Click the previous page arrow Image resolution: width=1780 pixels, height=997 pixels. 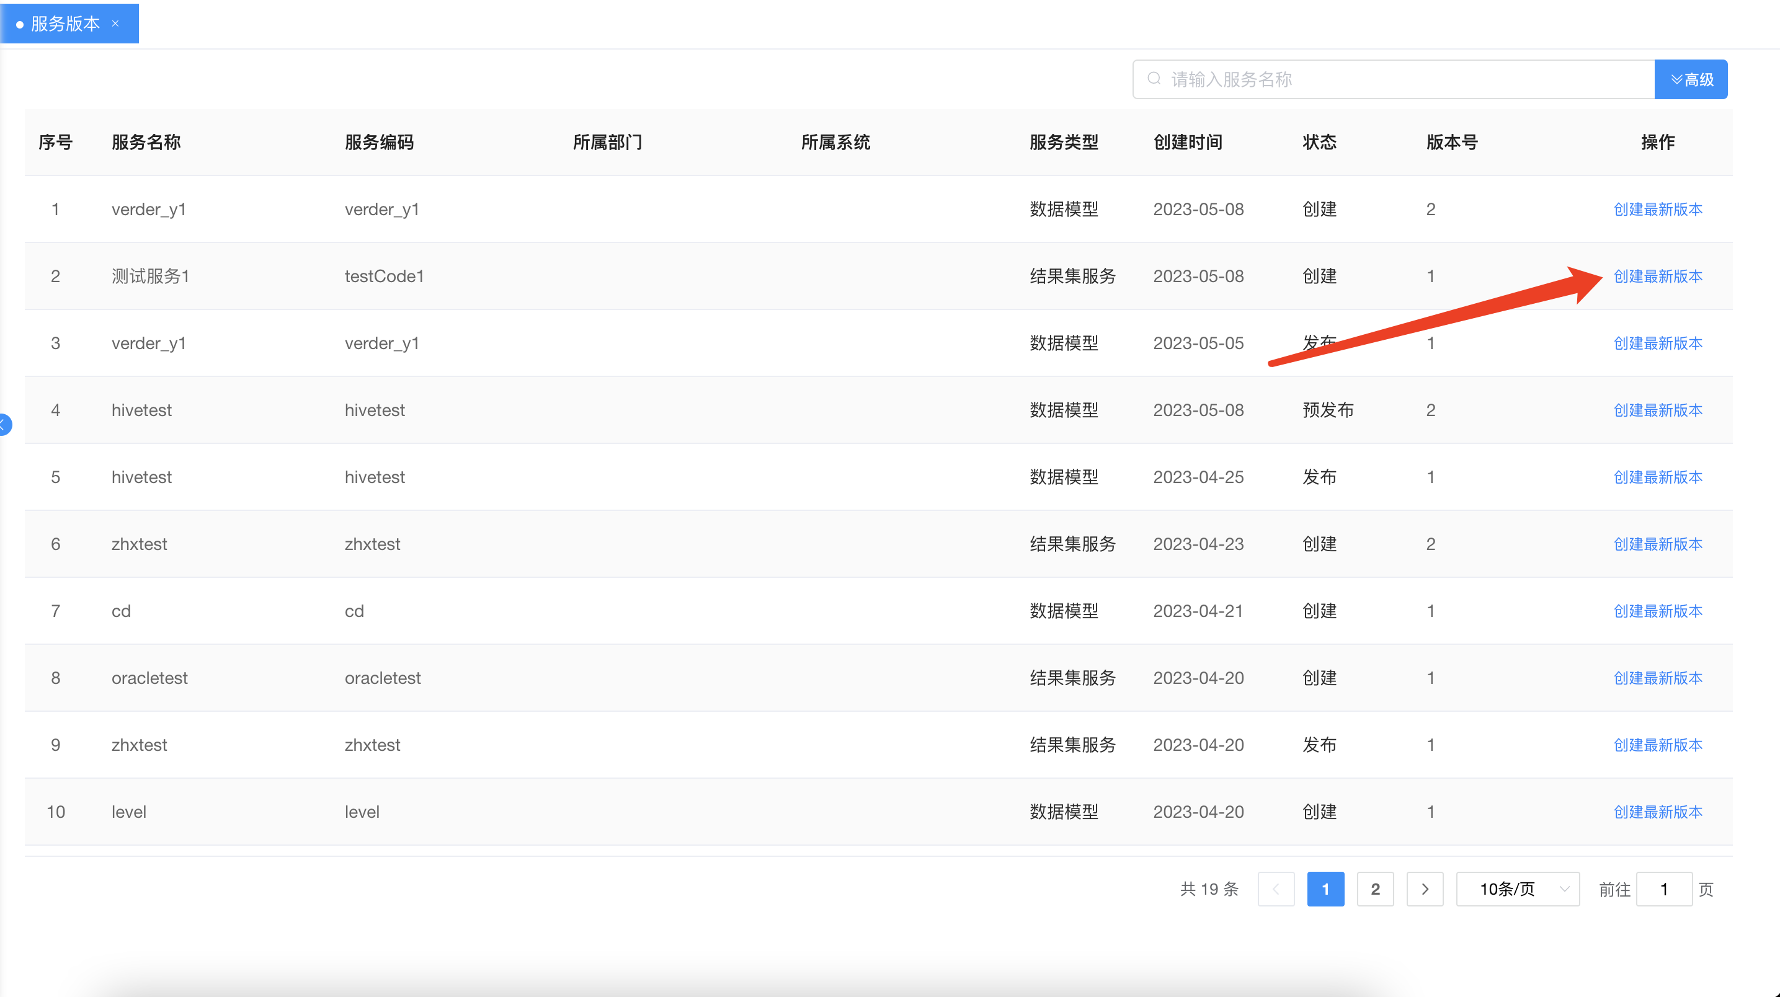1276,888
